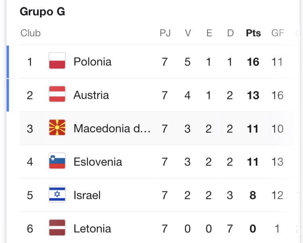303x243 pixels.
Task: Select the Israel team name
Action: tap(87, 195)
